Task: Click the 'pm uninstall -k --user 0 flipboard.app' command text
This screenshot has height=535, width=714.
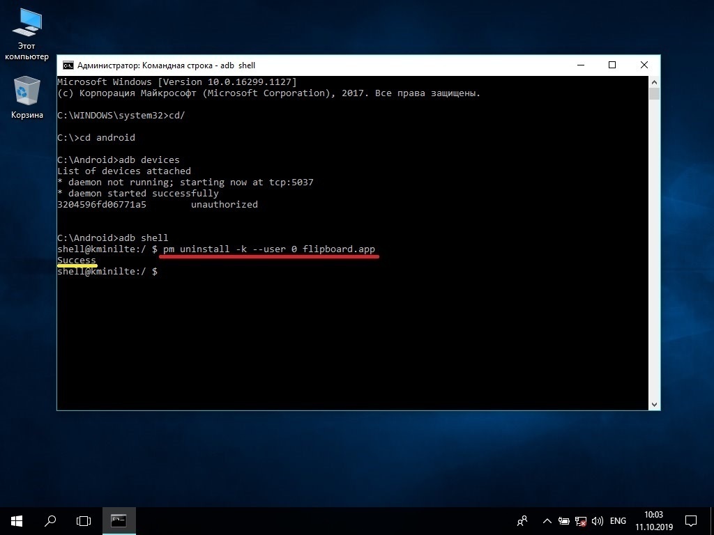Action: [269, 249]
